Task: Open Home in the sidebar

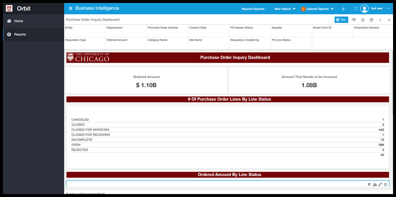Action: tap(33, 21)
